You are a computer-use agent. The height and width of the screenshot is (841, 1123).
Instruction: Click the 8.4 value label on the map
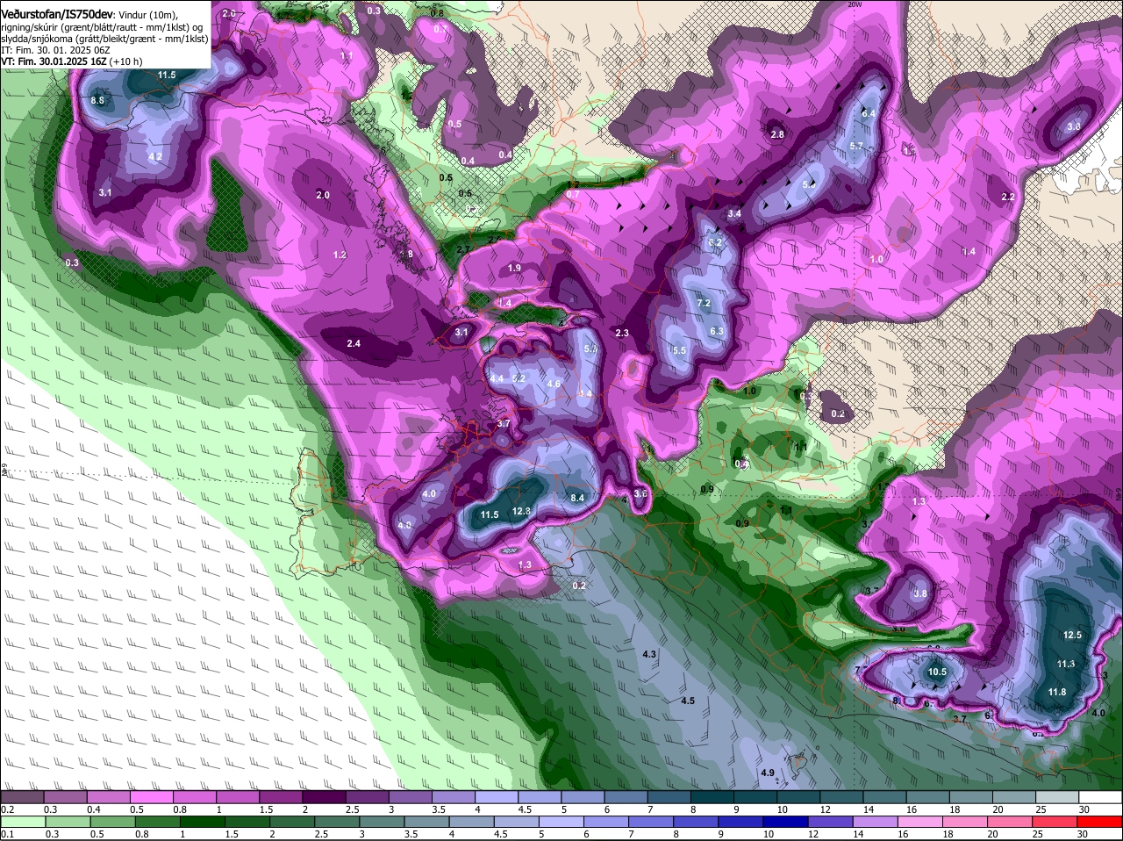click(577, 498)
